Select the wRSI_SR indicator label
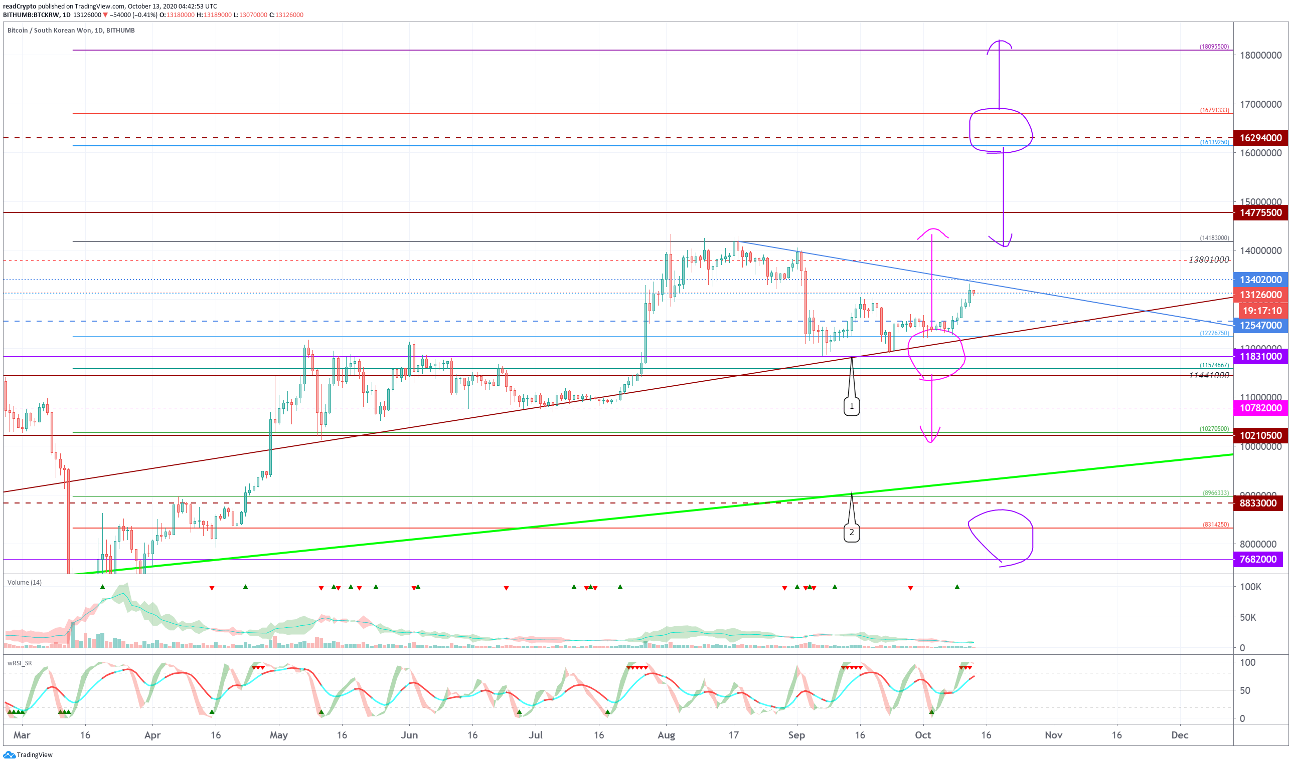The height and width of the screenshot is (764, 1292). point(20,663)
